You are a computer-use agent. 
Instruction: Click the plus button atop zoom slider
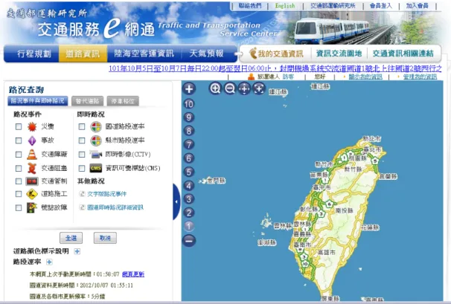189,88
